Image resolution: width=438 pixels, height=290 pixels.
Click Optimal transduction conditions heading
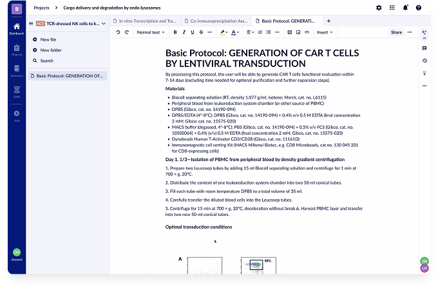click(198, 227)
